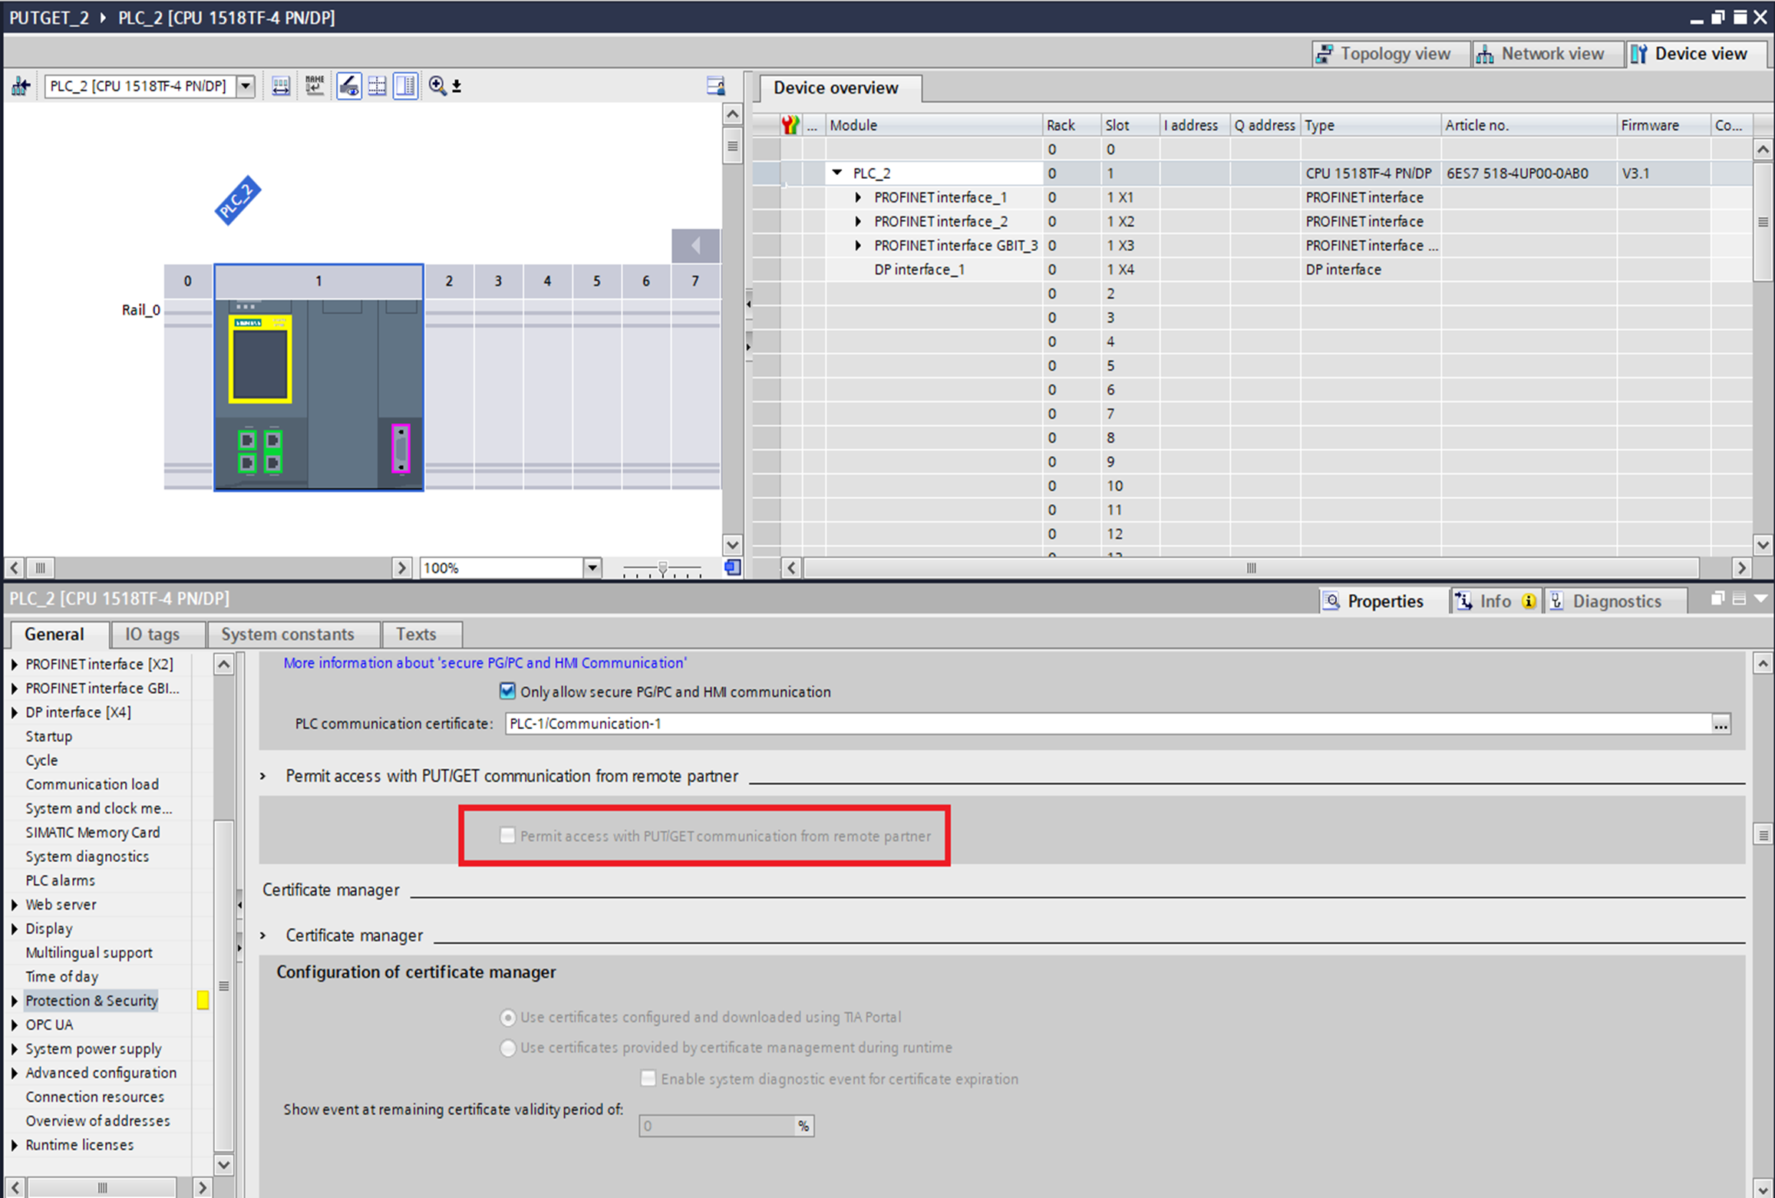
Task: Click the Topology view tab icon
Action: pos(1325,54)
